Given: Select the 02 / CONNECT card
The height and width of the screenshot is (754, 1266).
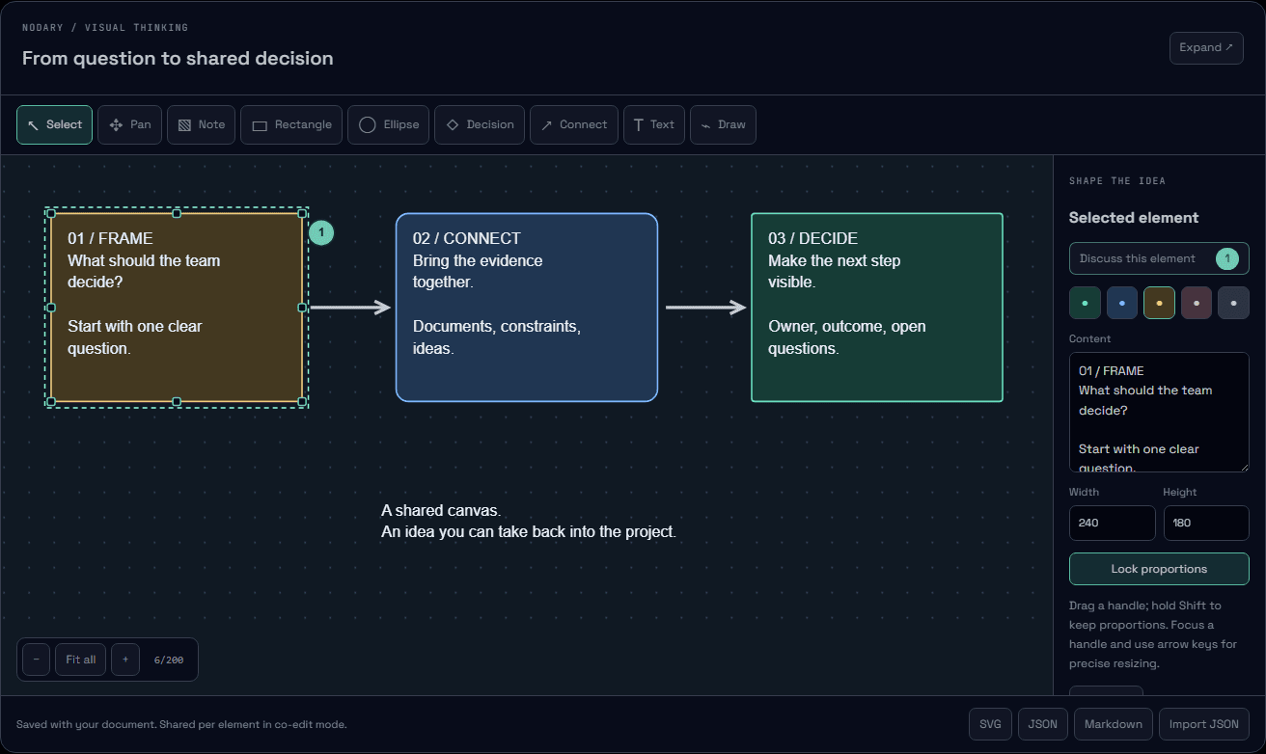Looking at the screenshot, I should 527,308.
